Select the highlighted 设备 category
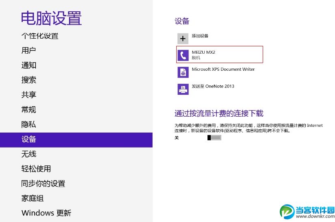335x222 pixels. click(x=76, y=140)
